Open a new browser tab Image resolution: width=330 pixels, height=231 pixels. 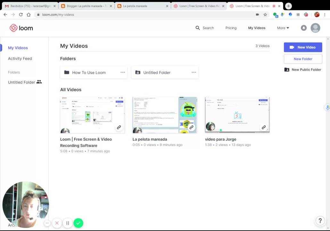click(x=288, y=6)
